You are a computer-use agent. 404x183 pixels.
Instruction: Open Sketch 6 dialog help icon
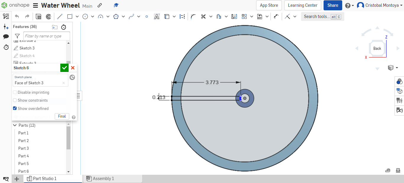pos(74,117)
